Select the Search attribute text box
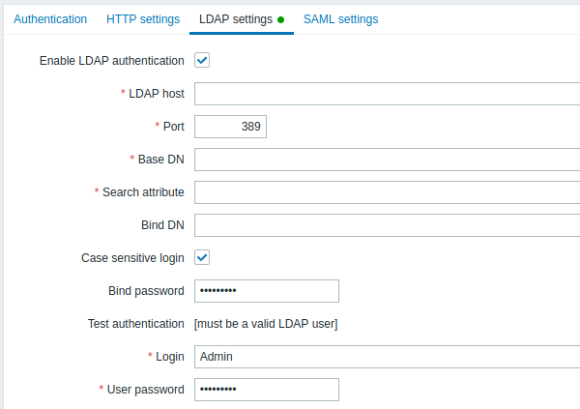580x409 pixels. pos(387,192)
